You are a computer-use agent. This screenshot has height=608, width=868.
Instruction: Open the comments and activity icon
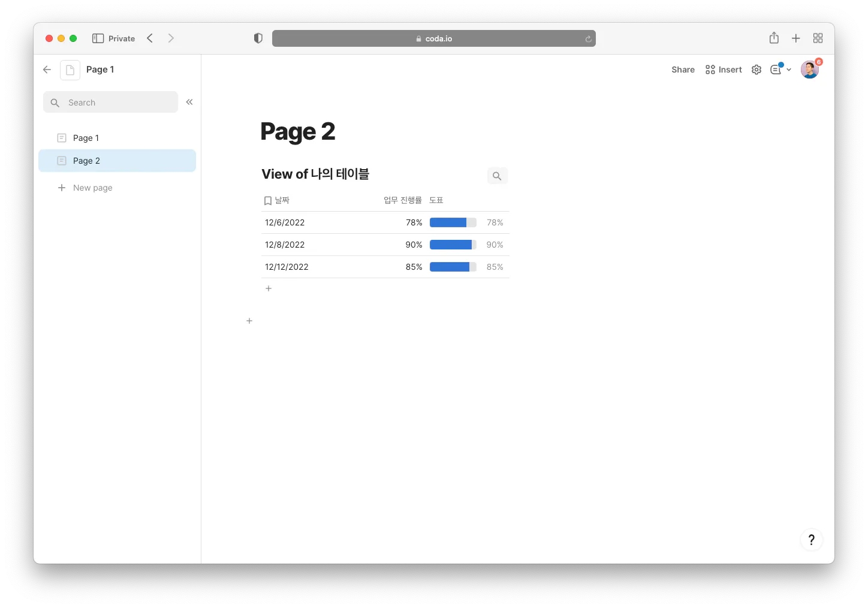(x=776, y=70)
